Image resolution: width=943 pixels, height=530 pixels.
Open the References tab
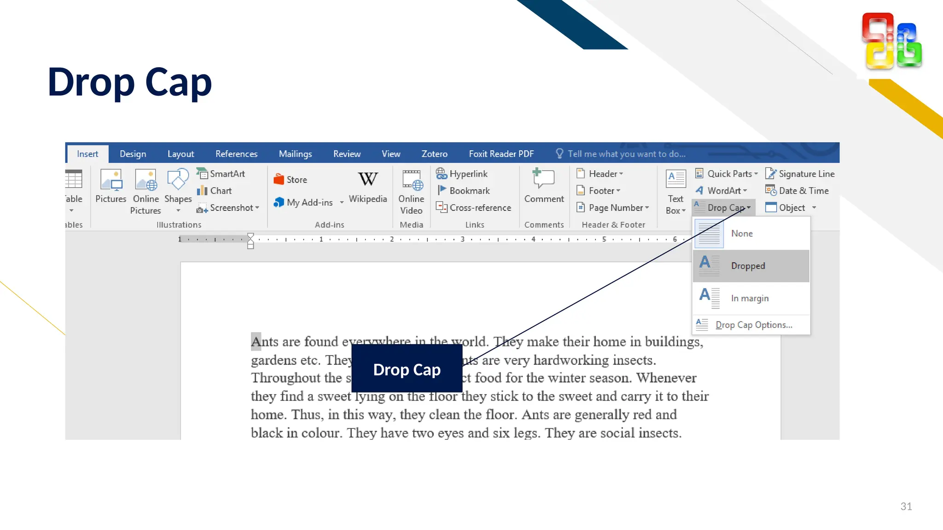236,154
